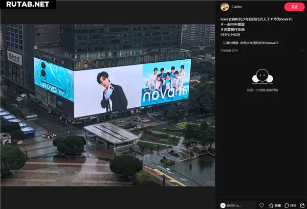Open the #时代少年团 hashtag
This screenshot has height=209, width=307.
click(x=230, y=35)
